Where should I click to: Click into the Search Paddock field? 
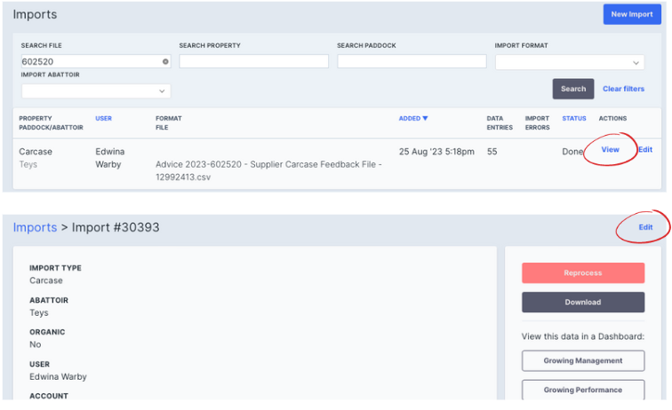click(x=412, y=61)
